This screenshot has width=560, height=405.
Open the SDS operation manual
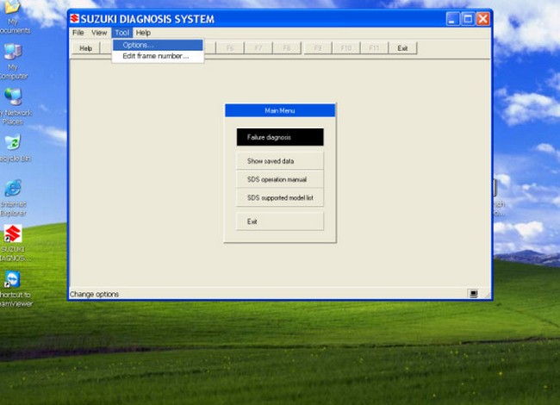pyautogui.click(x=280, y=179)
